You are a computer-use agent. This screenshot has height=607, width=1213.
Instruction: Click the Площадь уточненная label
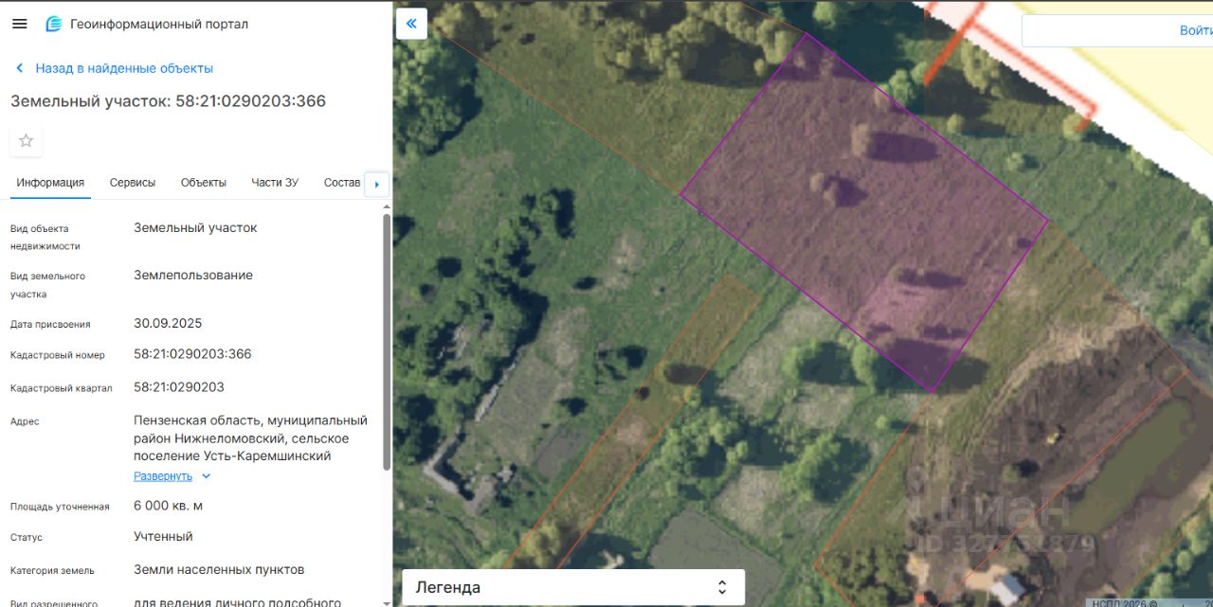pos(60,507)
